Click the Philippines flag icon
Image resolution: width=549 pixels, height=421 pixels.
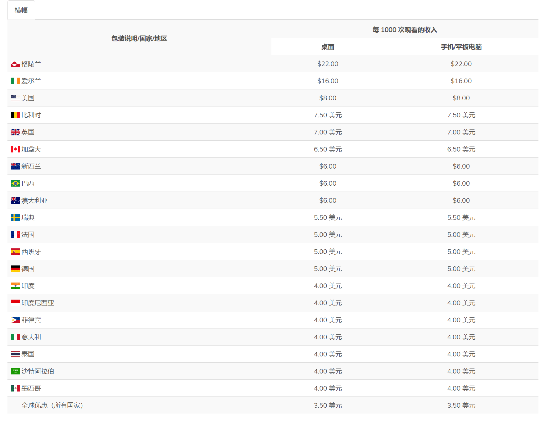coord(14,320)
